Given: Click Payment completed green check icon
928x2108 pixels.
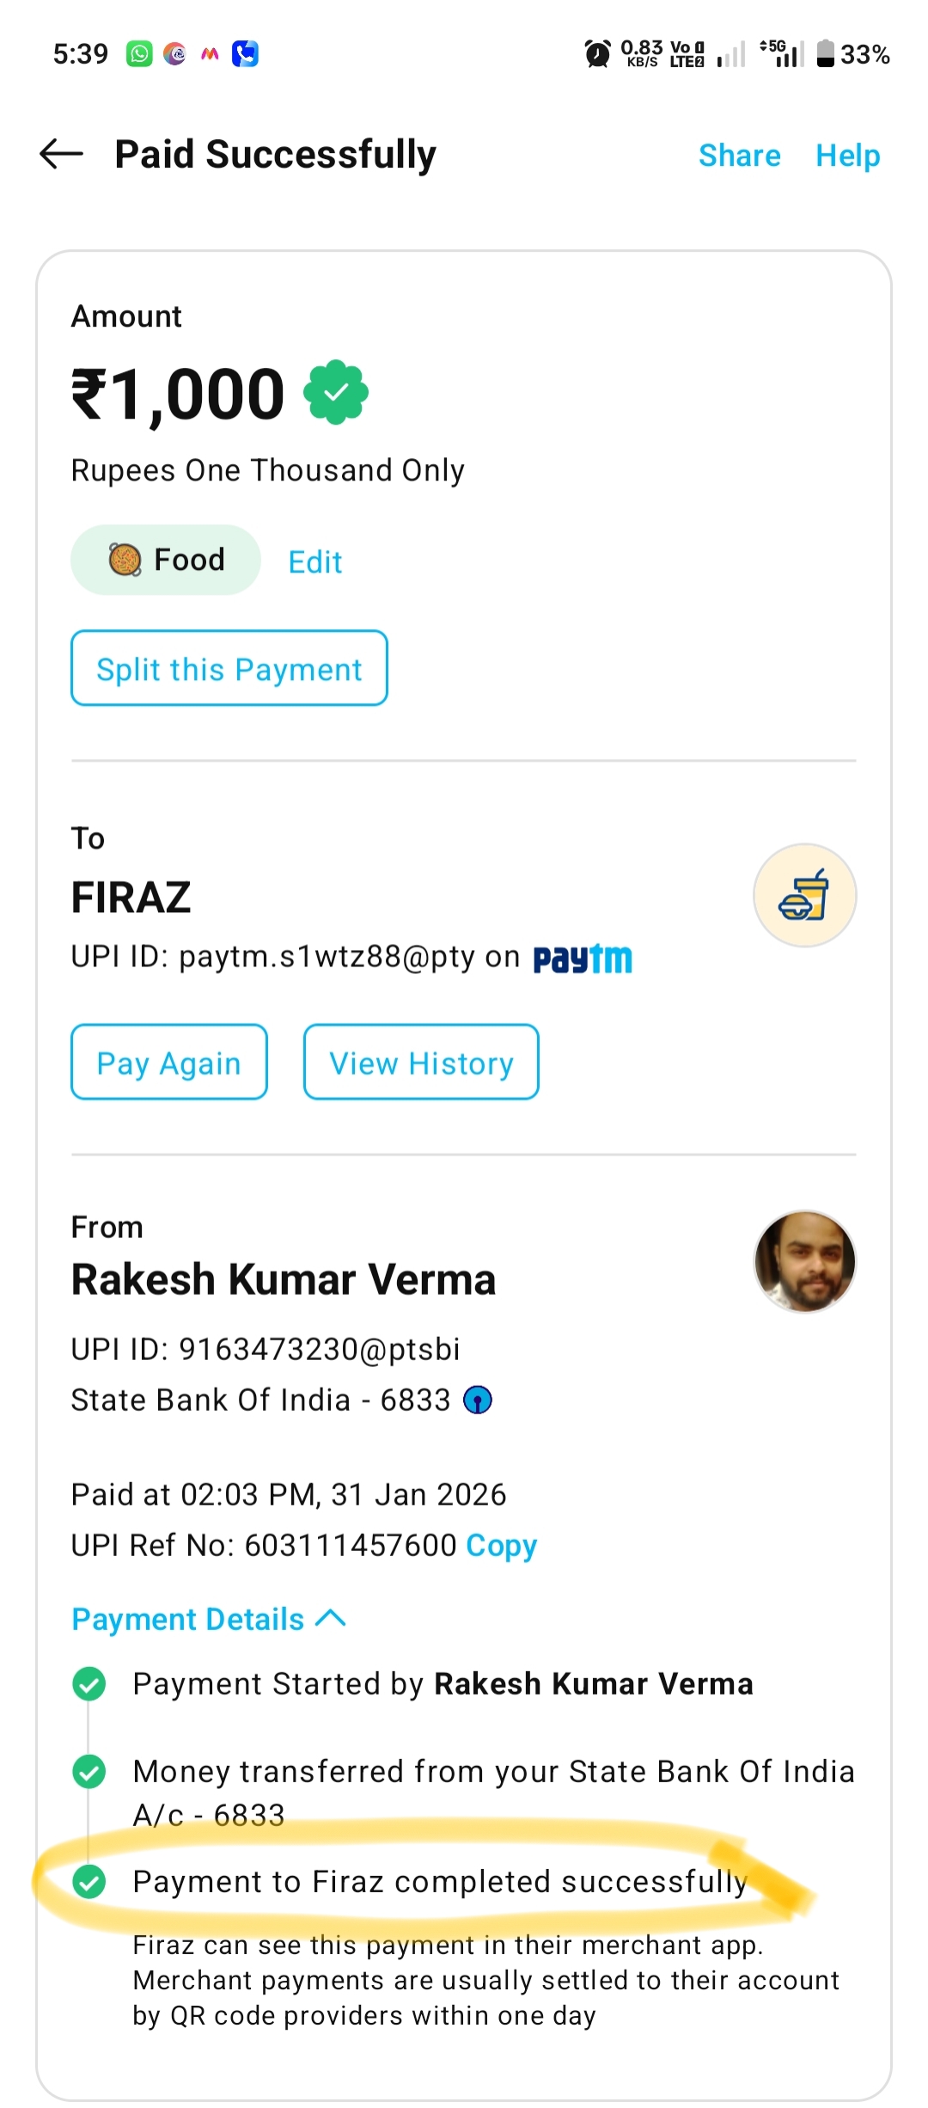Looking at the screenshot, I should (89, 1882).
